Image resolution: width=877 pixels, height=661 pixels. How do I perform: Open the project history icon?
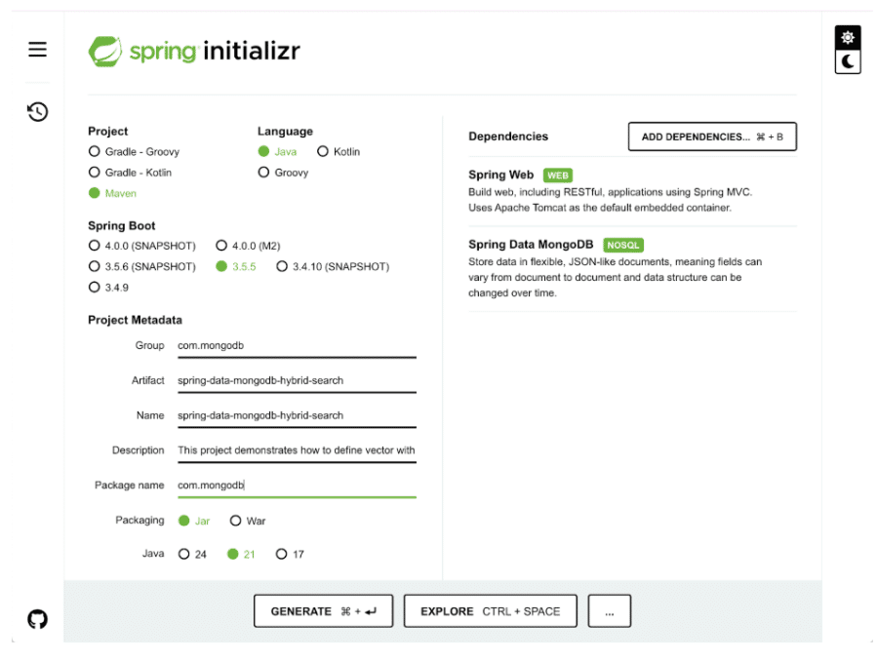click(37, 111)
